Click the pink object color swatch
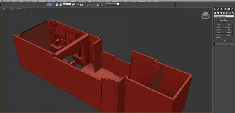Image resolution: width=235 pixels, height=113 pixels. (x=232, y=44)
